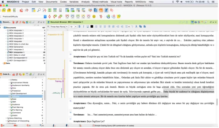Open the Times New Roman font dropdown
This screenshot has height=128, width=219.
pyautogui.click(x=67, y=27)
